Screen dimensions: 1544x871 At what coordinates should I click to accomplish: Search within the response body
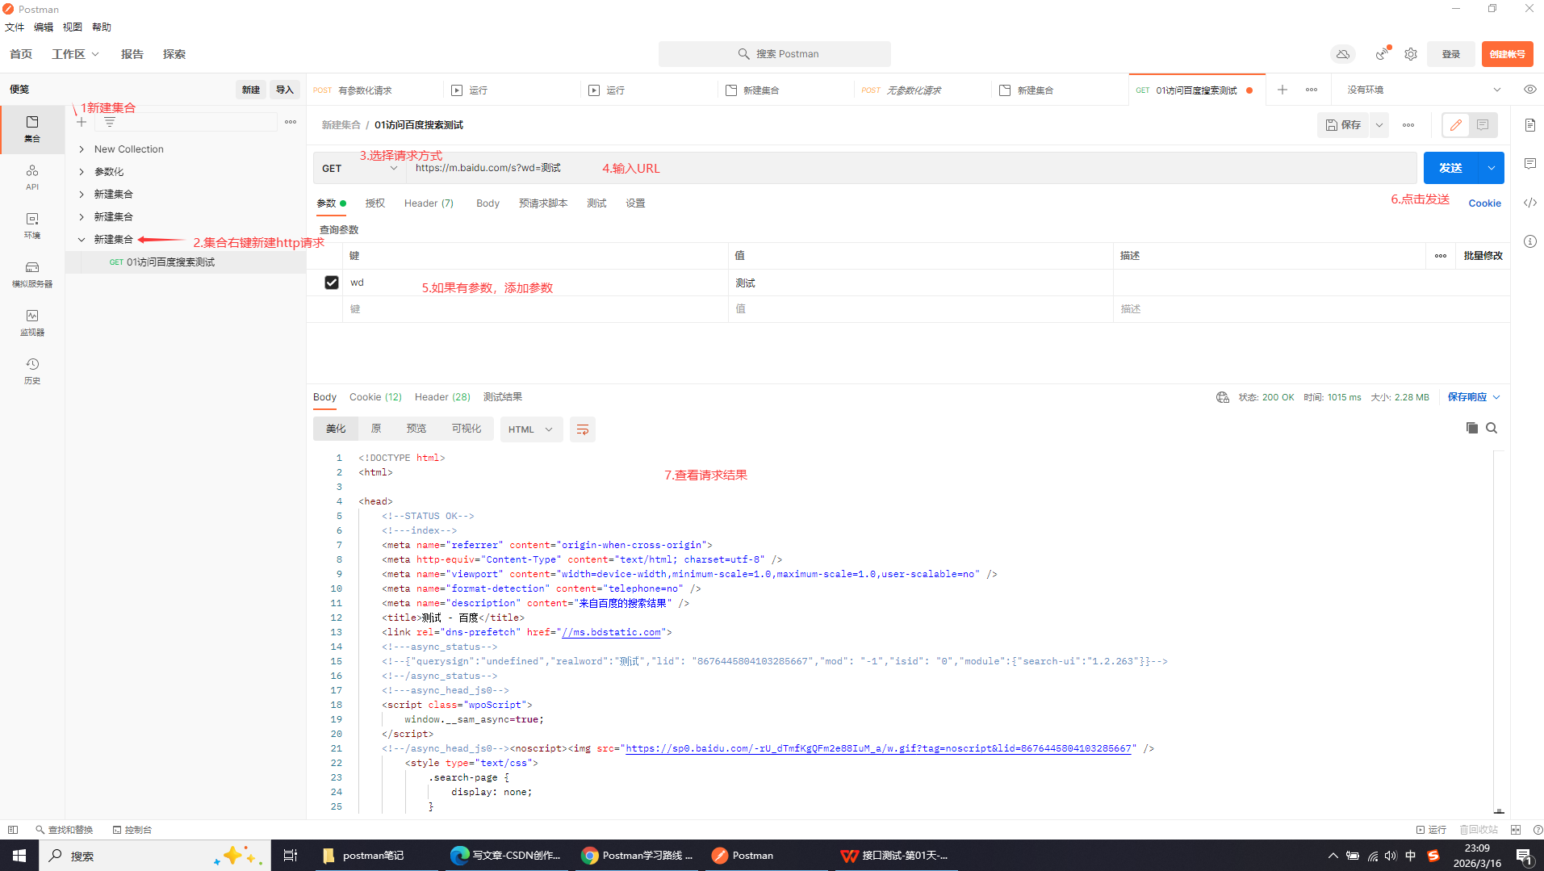coord(1492,428)
